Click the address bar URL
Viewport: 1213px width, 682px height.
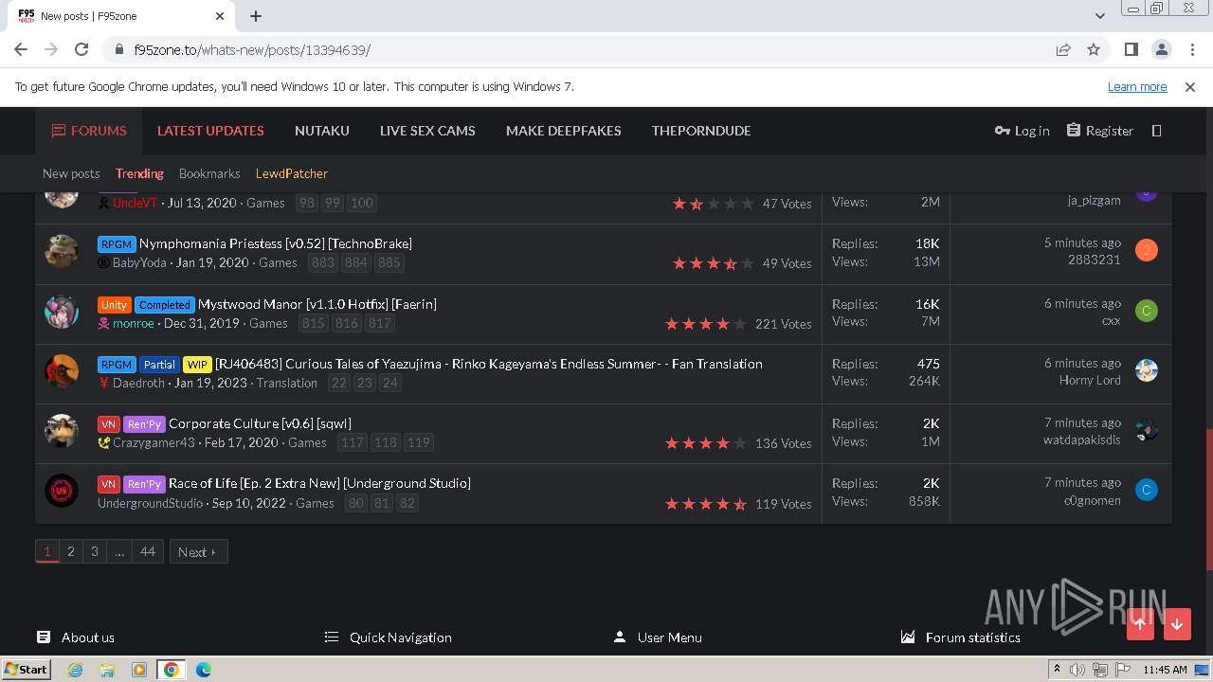click(252, 49)
